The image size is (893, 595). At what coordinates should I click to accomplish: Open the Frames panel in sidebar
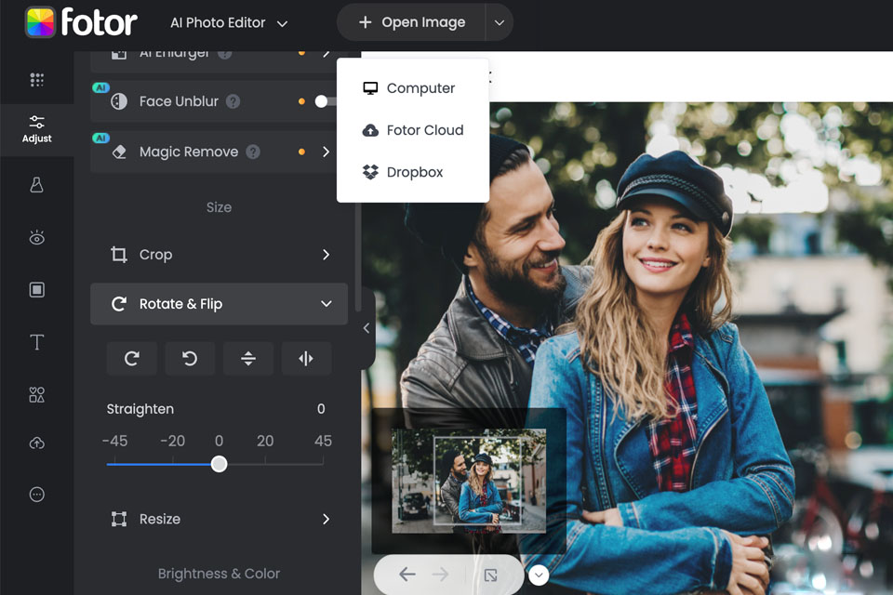pyautogui.click(x=37, y=290)
